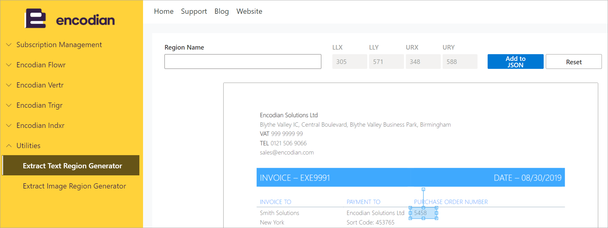Viewport: 608px width, 228px height.
Task: Click the 'VAT 999 9999 99' line
Action: click(281, 134)
